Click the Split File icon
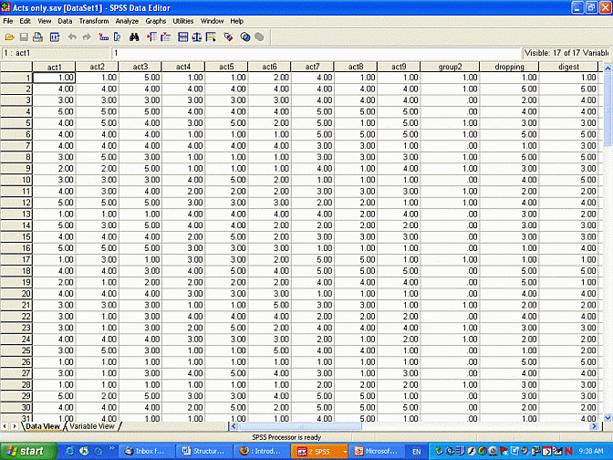The image size is (613, 460). tap(182, 37)
